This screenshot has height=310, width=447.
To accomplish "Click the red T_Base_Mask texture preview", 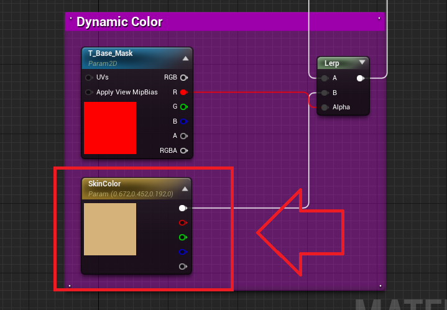I will (x=110, y=128).
